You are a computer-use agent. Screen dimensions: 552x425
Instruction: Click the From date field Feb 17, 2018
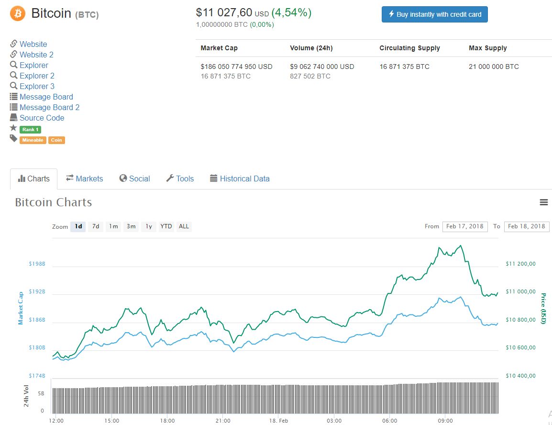(x=465, y=226)
